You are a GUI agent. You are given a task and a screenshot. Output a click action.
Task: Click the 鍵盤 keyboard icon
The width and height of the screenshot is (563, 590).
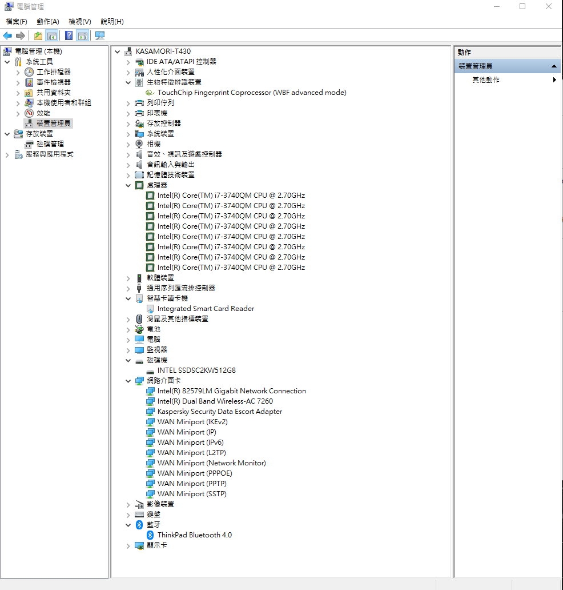(x=139, y=515)
